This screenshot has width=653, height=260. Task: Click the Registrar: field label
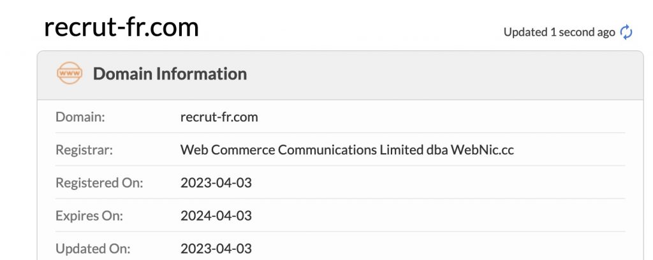point(84,149)
